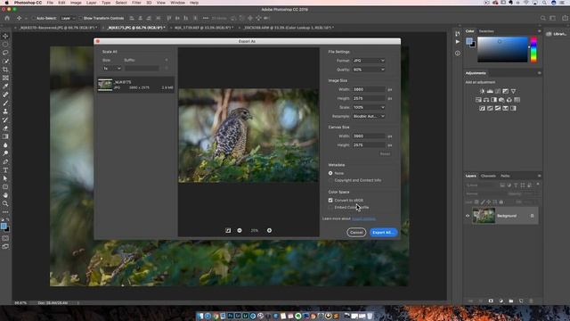Viewport: 570px width, 321px height.
Task: Select the Type tool
Action: (x=5, y=170)
